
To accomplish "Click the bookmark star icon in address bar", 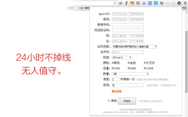I will (x=115, y=3).
